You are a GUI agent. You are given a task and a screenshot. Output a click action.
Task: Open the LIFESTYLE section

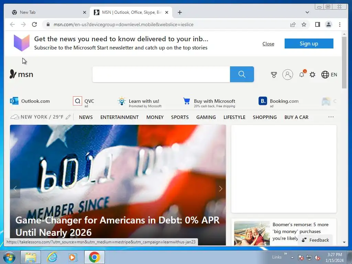tap(234, 117)
